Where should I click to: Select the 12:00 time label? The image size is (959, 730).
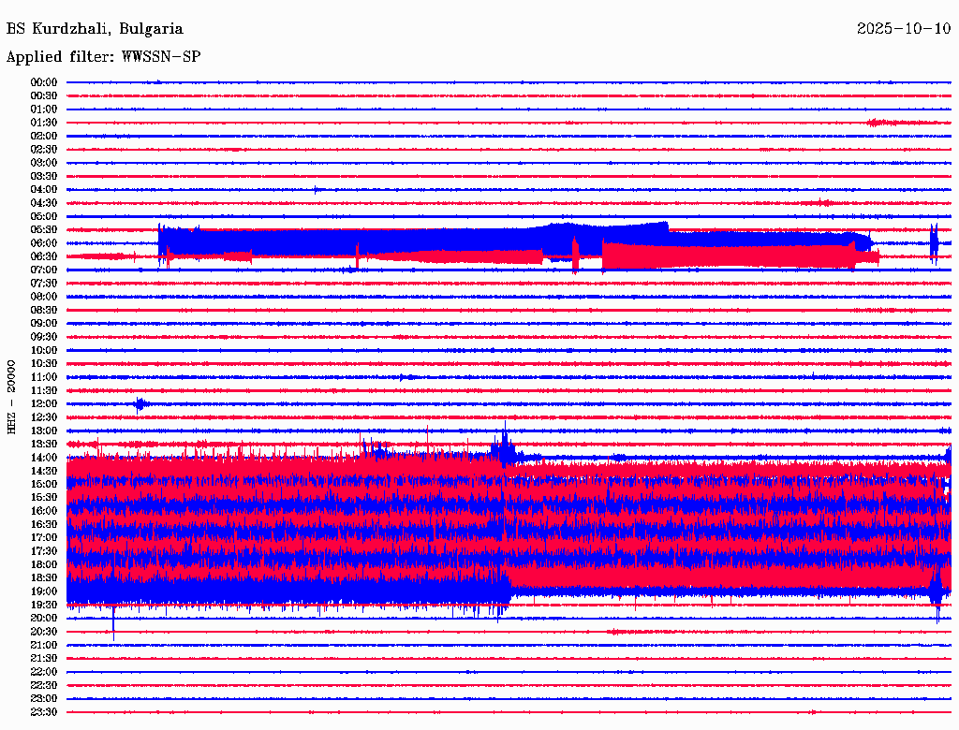[44, 403]
